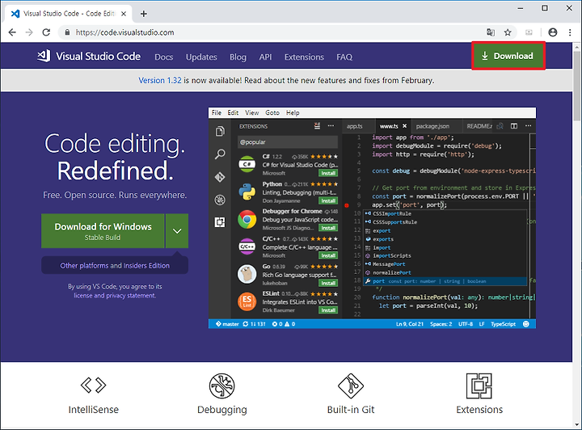Select normalizePort in the autocomplete list

click(445, 272)
